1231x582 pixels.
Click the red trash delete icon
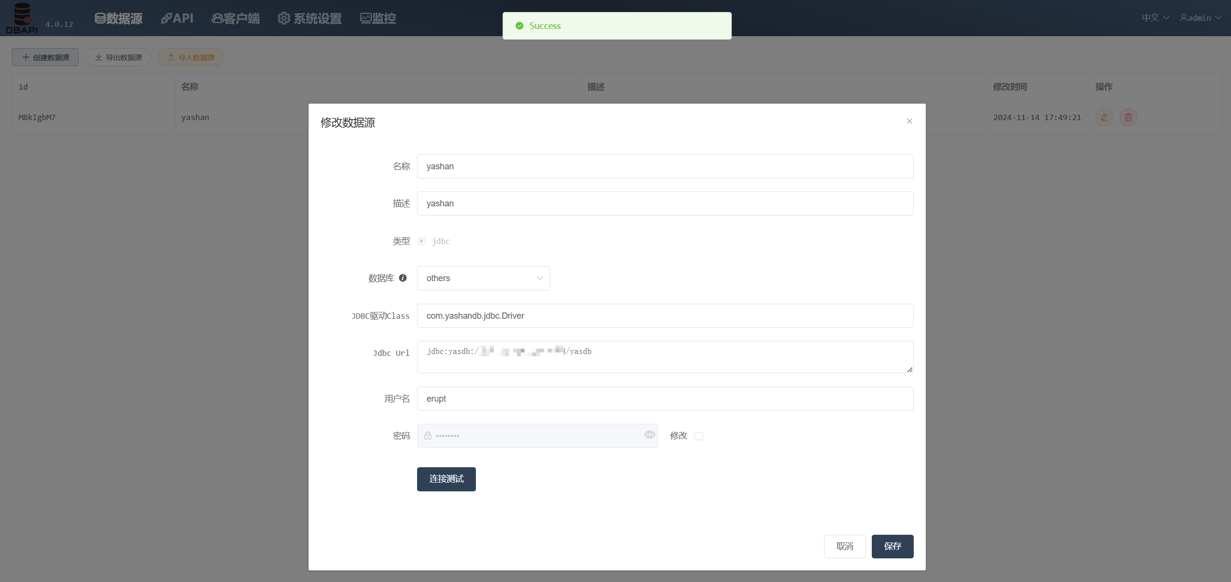tap(1128, 117)
